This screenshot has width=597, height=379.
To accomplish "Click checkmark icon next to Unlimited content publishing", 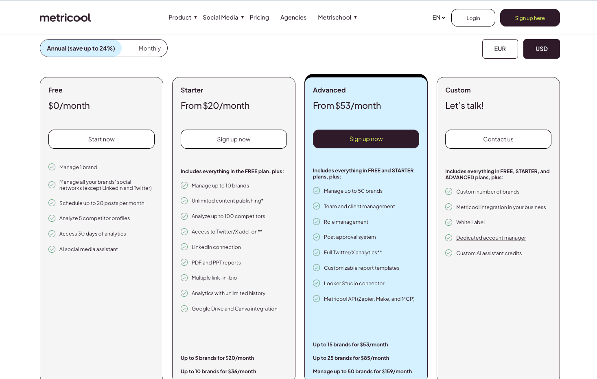I will coord(184,201).
